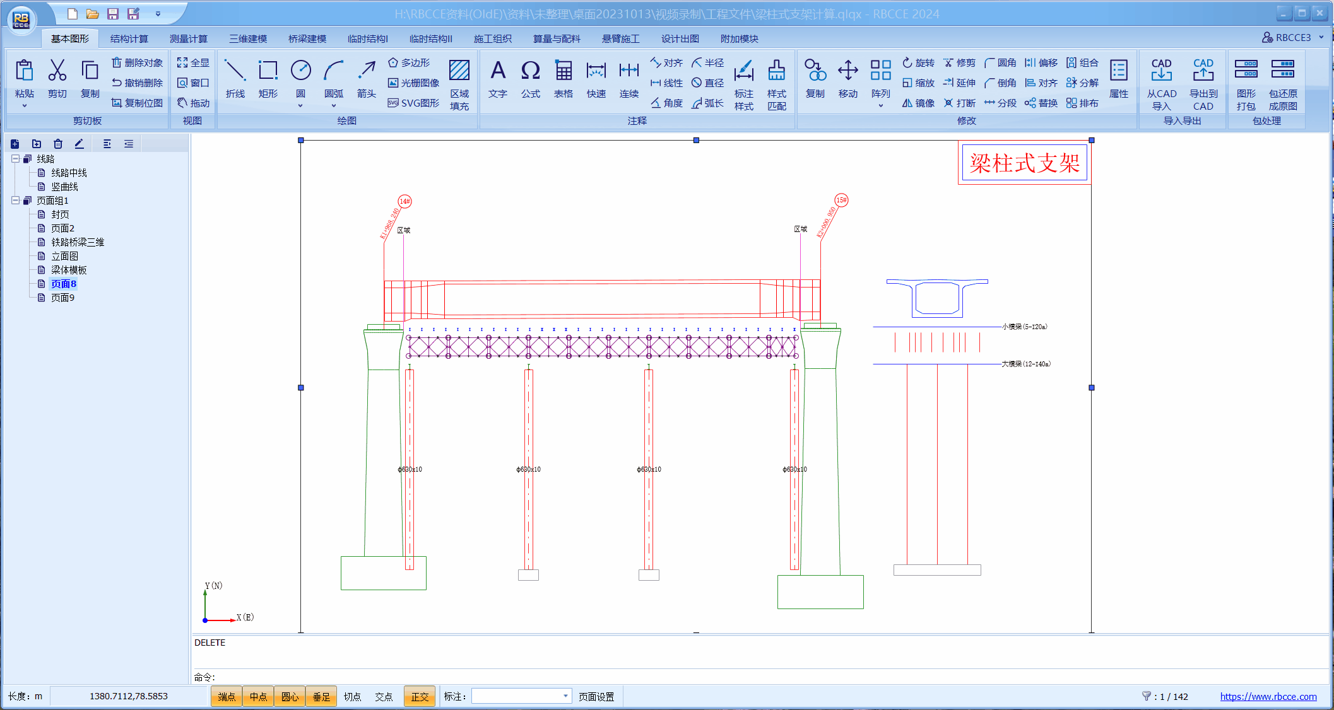Select the 折线 polyline tool
This screenshot has height=710, width=1334.
tap(235, 79)
